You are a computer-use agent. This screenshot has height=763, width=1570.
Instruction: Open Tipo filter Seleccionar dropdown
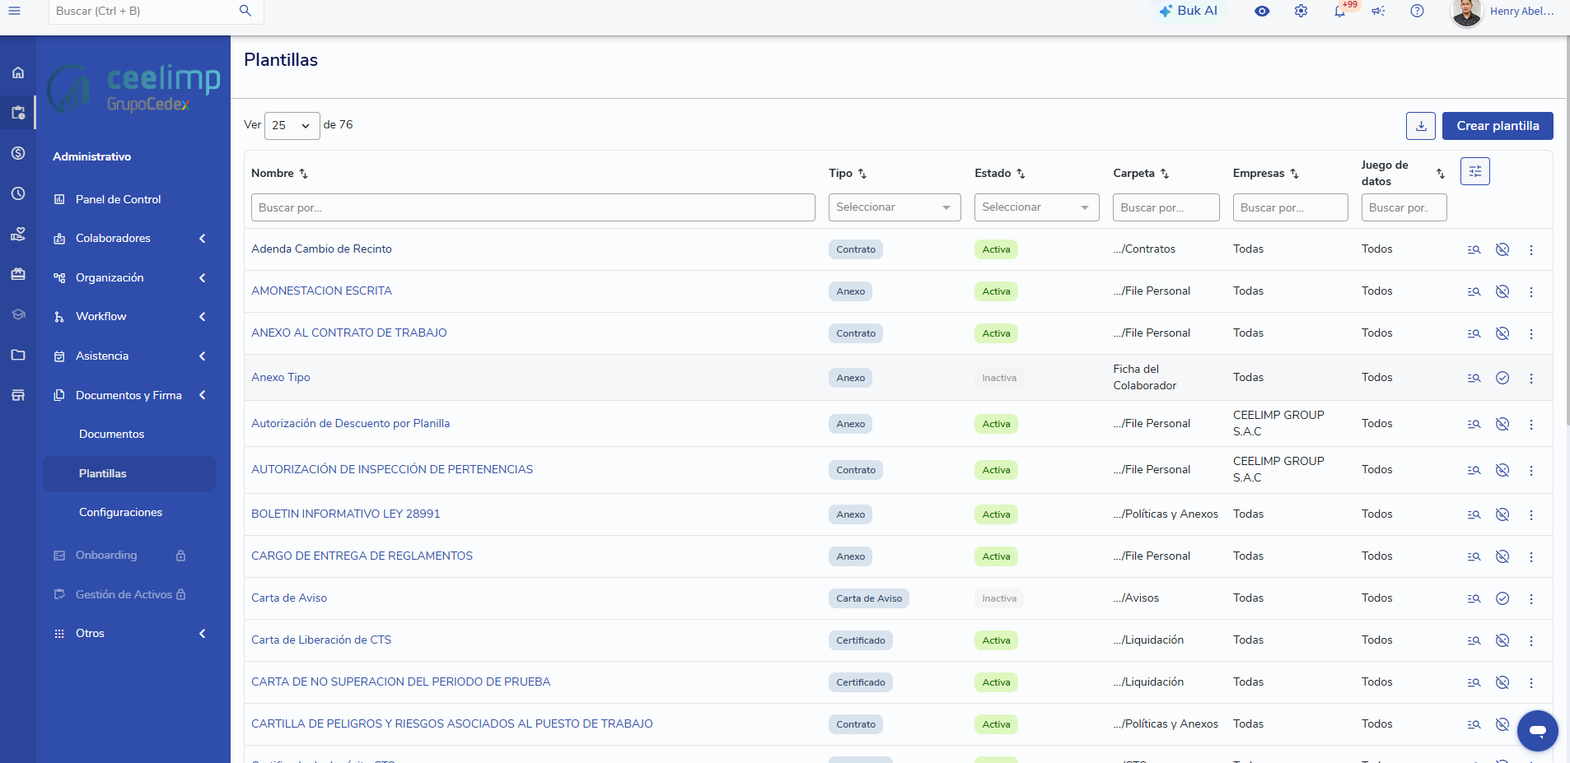[x=895, y=207]
